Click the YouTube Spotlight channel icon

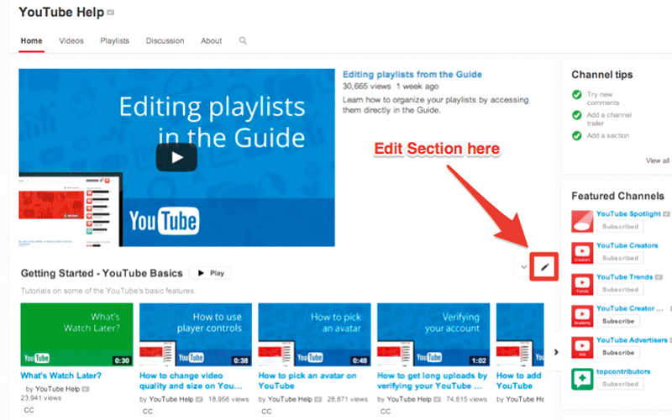point(582,221)
